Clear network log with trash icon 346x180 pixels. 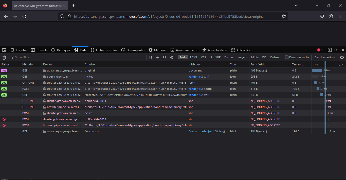(x=4, y=58)
